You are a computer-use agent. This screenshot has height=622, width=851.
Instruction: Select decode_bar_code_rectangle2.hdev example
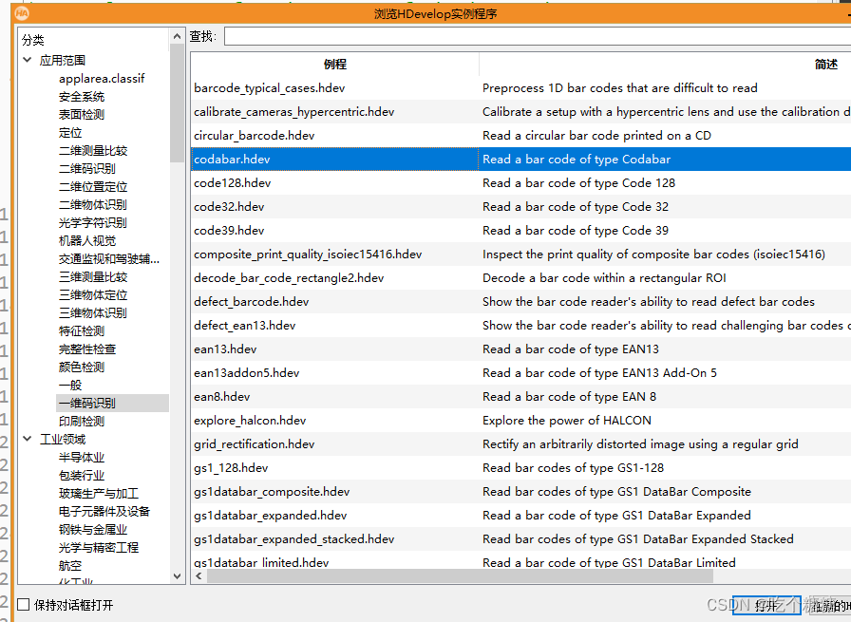click(289, 278)
